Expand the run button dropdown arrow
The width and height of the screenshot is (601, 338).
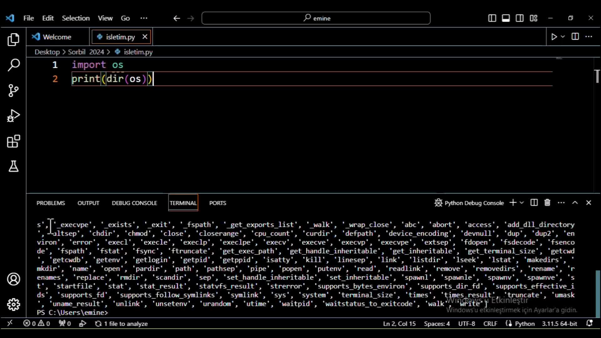tap(563, 37)
